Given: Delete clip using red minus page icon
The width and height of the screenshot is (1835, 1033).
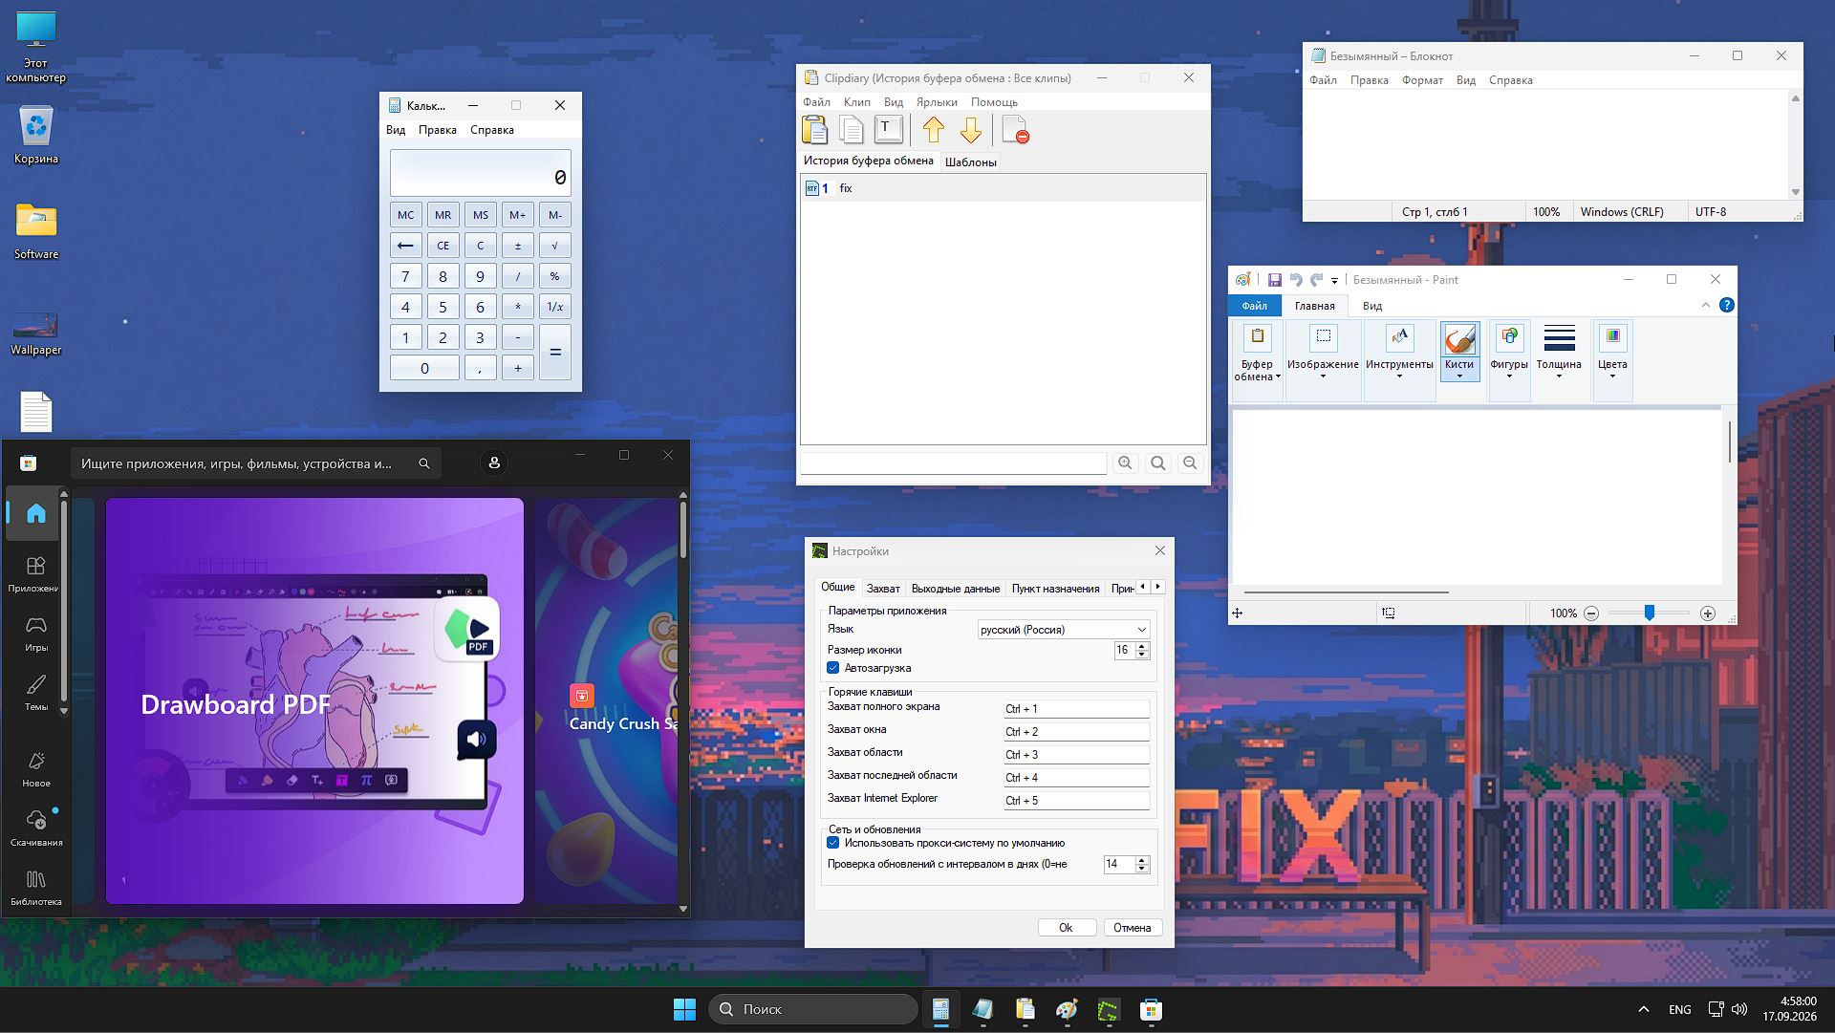Looking at the screenshot, I should coord(1016,129).
